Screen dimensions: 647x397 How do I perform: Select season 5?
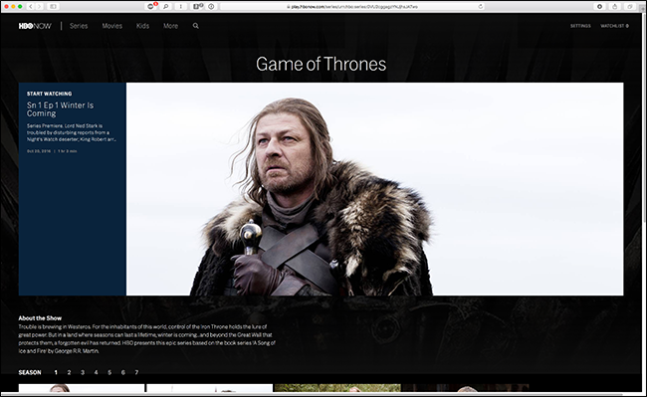pos(109,372)
